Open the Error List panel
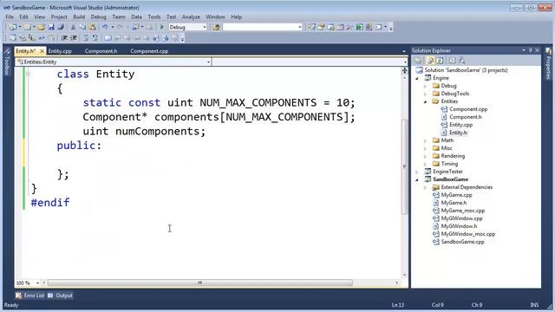This screenshot has height=312, width=555. coord(30,296)
